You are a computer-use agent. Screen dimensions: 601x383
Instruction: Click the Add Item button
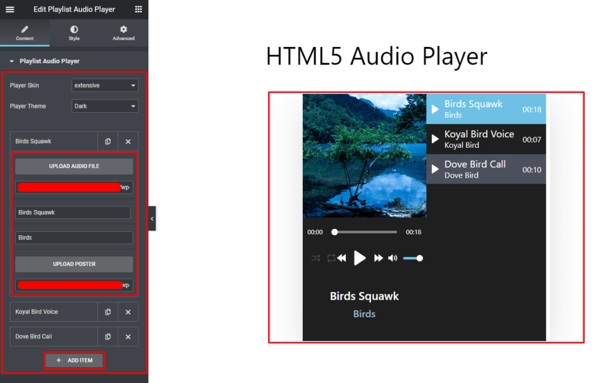click(x=74, y=360)
